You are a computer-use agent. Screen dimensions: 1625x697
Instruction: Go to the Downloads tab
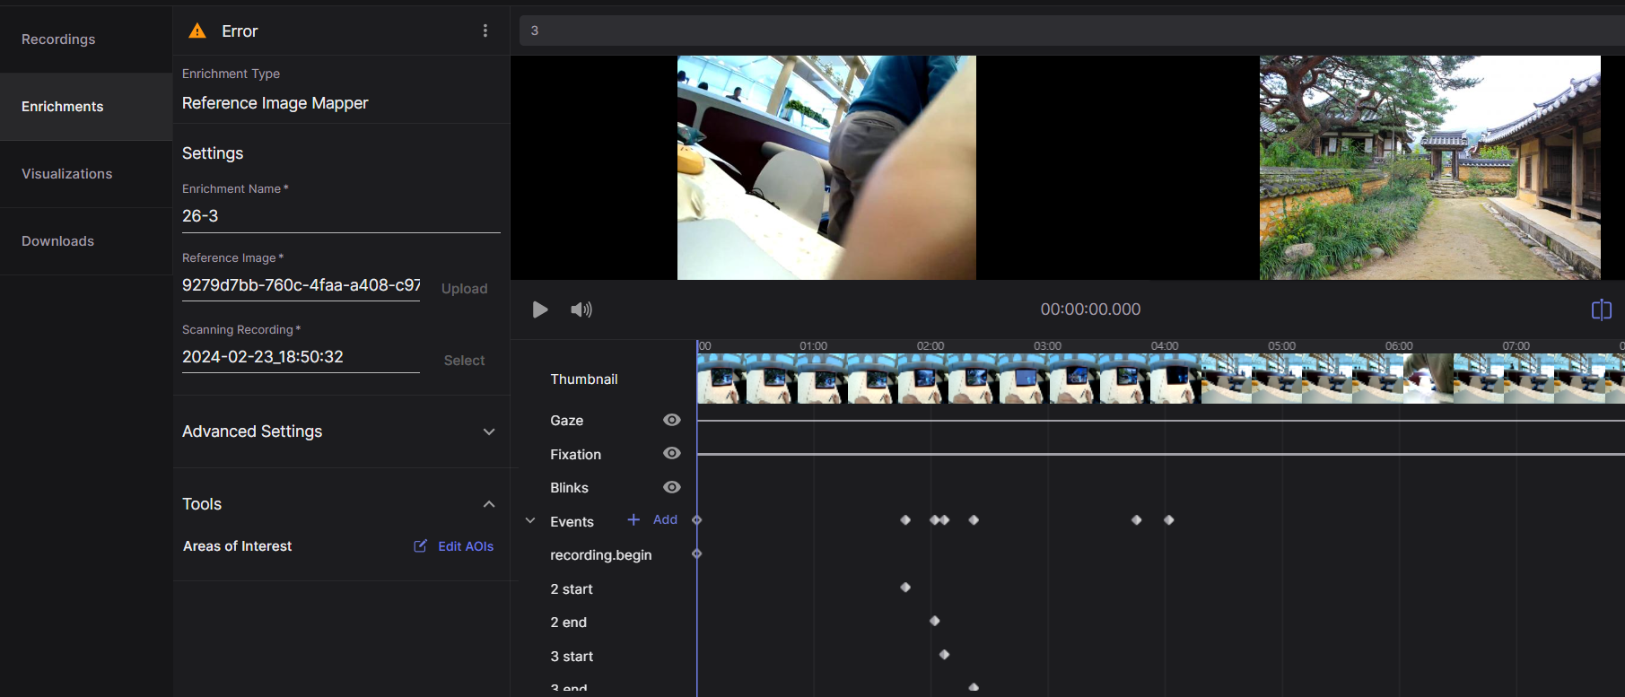[x=86, y=241]
